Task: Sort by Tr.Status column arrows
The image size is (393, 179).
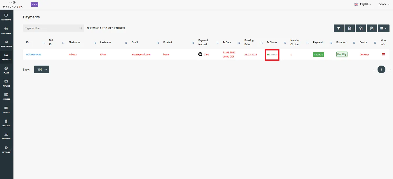Action: point(285,43)
